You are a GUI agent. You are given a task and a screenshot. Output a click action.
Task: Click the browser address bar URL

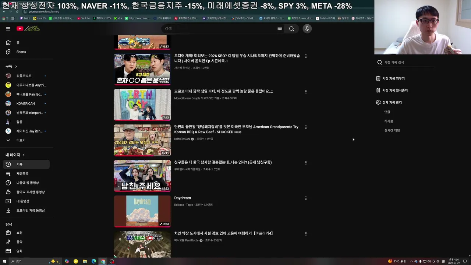(44, 12)
